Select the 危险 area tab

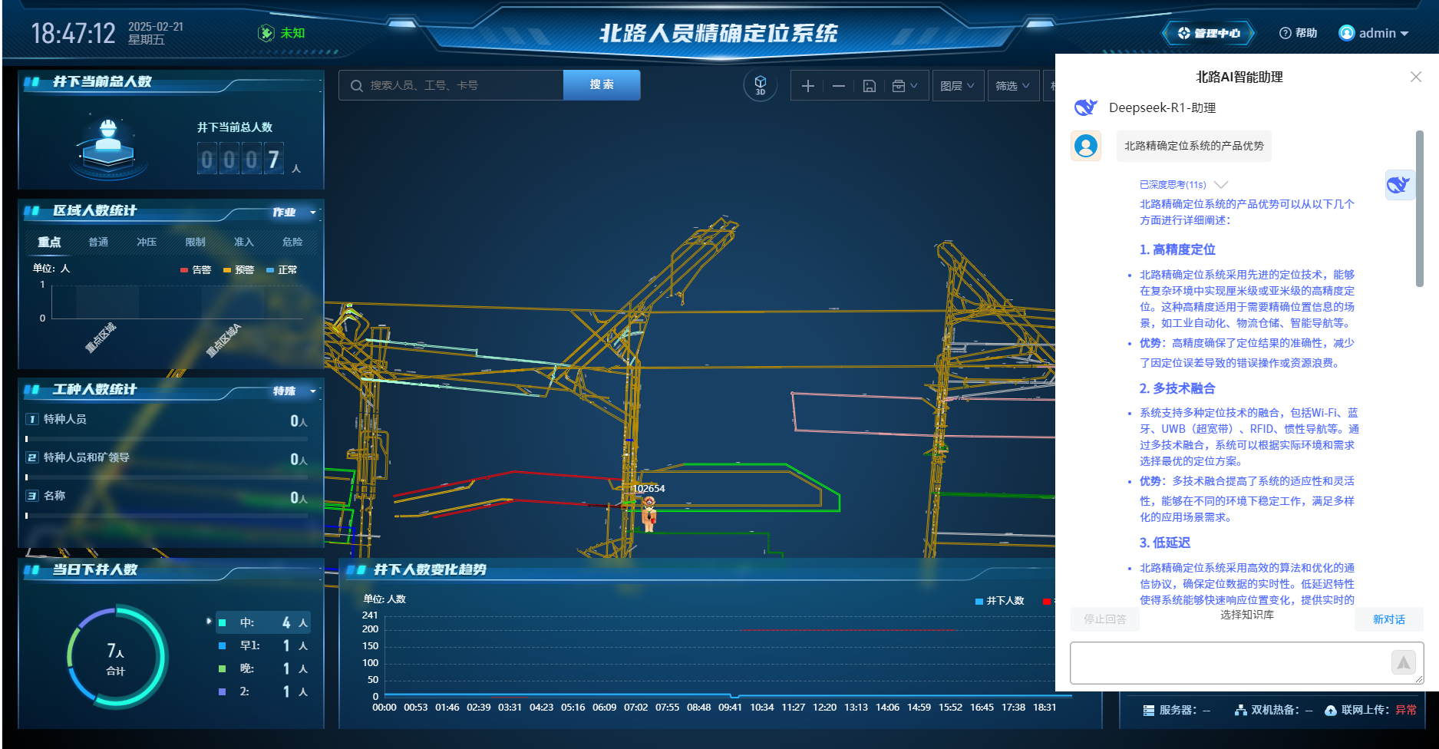tap(292, 243)
